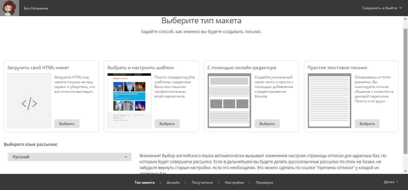408x190 pixels.
Task: Expand the Сохранить и Выйти menu
Action: 382,8
